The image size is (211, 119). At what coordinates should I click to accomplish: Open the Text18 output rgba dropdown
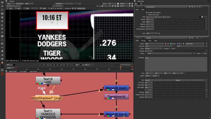[x=154, y=44]
